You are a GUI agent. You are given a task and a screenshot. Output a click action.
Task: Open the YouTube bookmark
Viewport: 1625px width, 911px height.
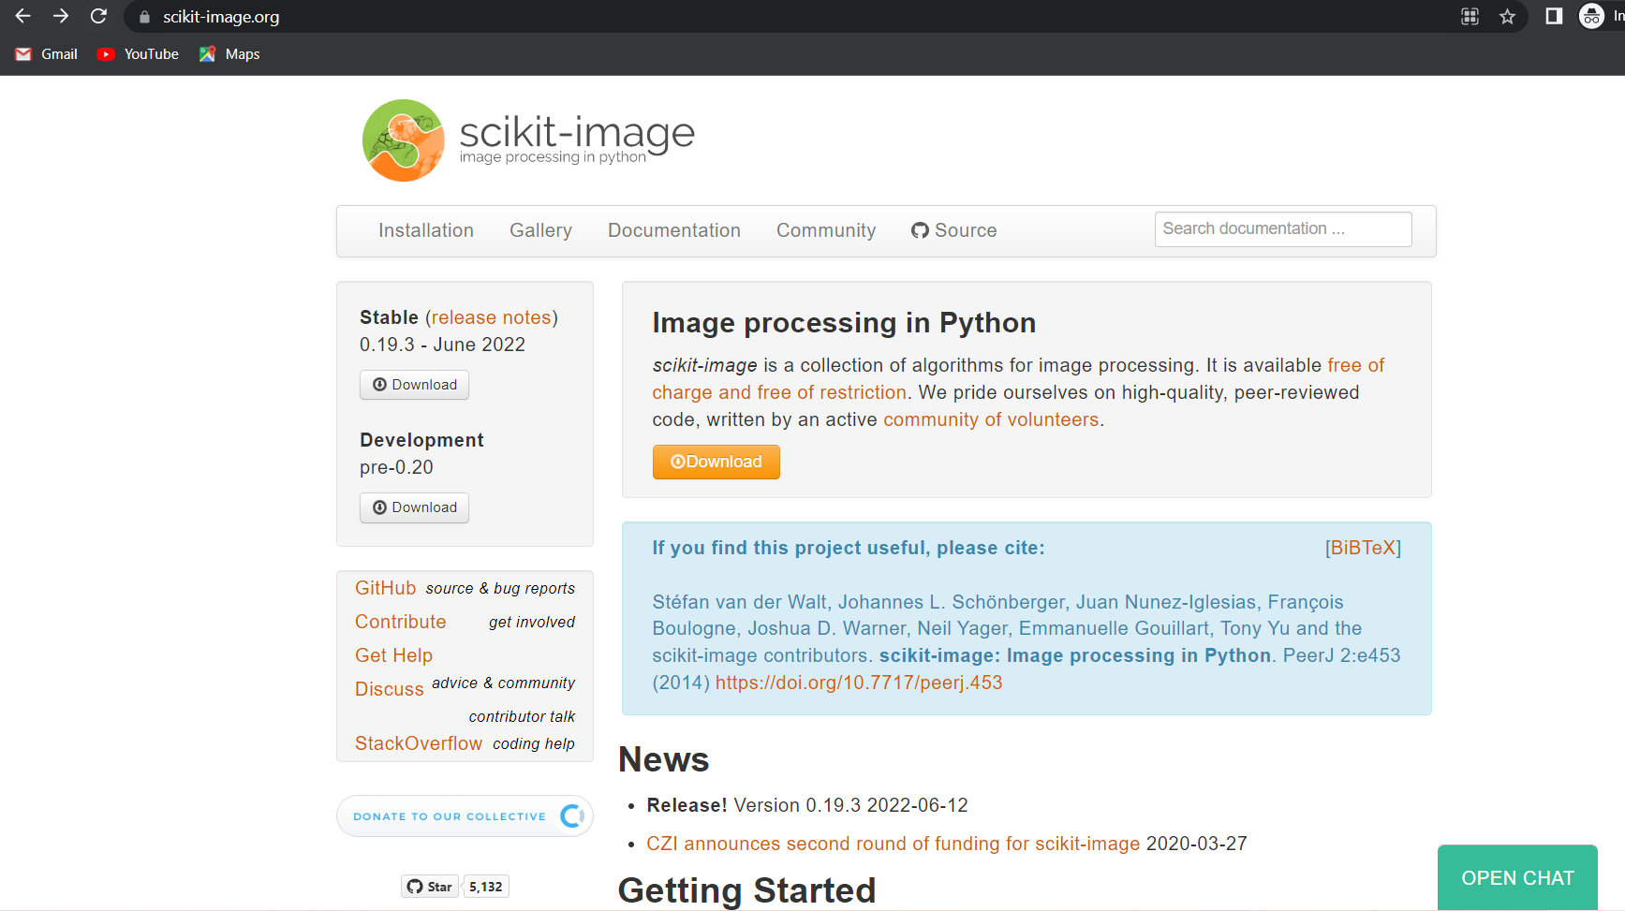click(x=138, y=54)
